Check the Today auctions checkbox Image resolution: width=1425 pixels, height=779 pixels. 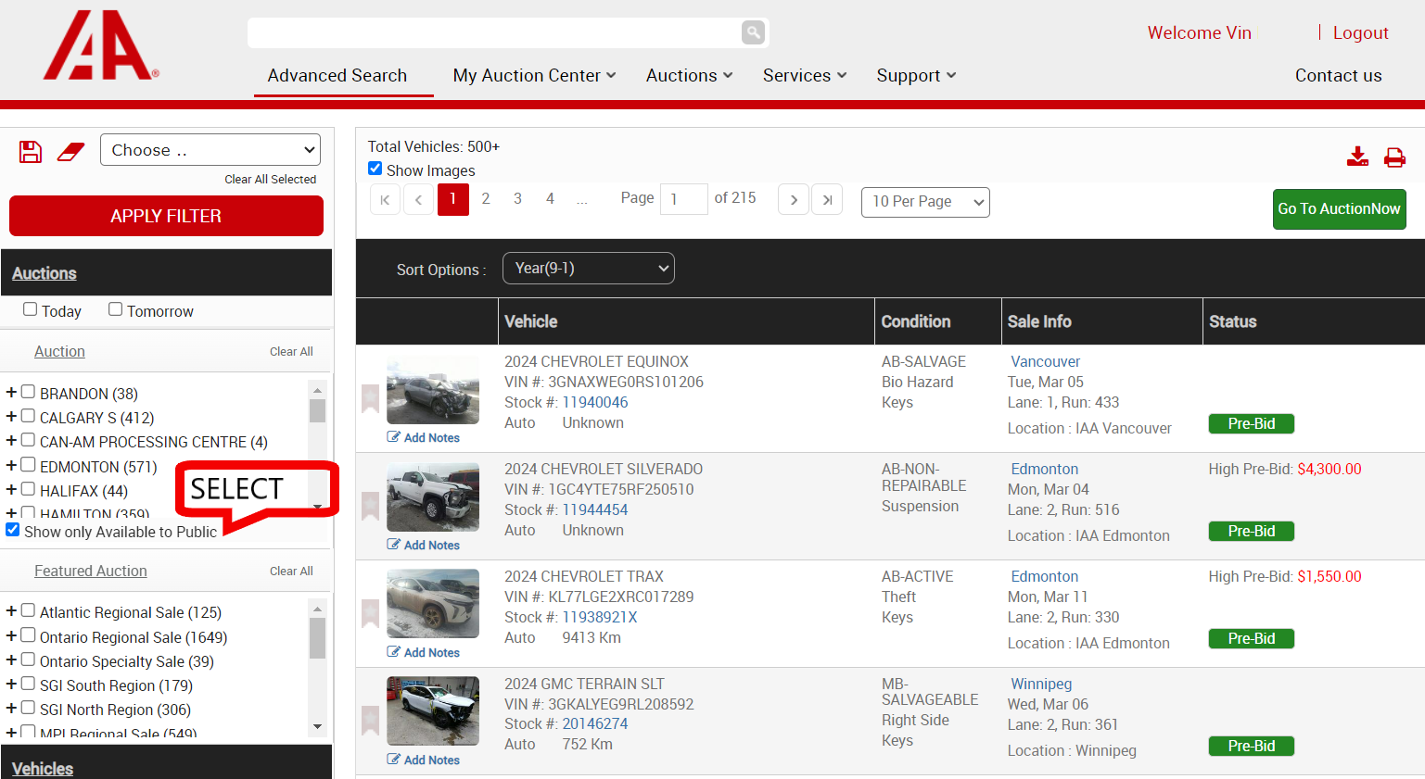coord(31,309)
